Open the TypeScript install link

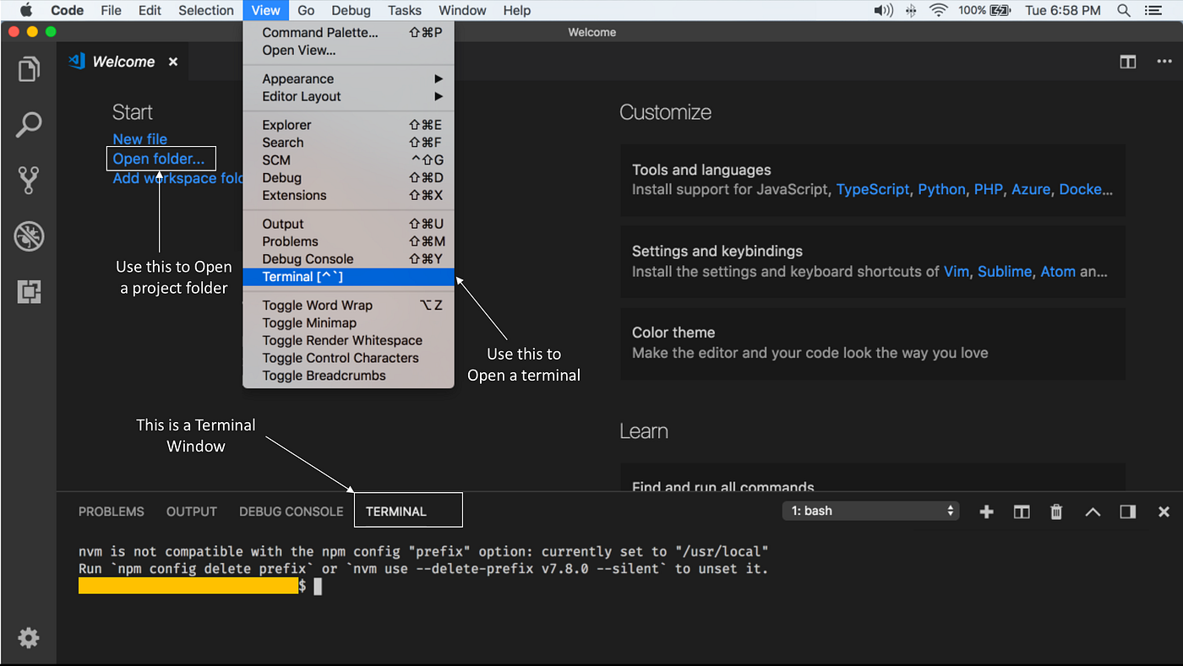(873, 189)
